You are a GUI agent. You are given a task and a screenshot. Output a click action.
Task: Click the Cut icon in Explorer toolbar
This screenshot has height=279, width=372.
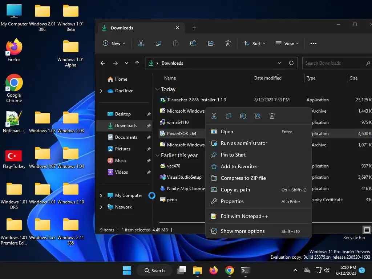(x=141, y=44)
